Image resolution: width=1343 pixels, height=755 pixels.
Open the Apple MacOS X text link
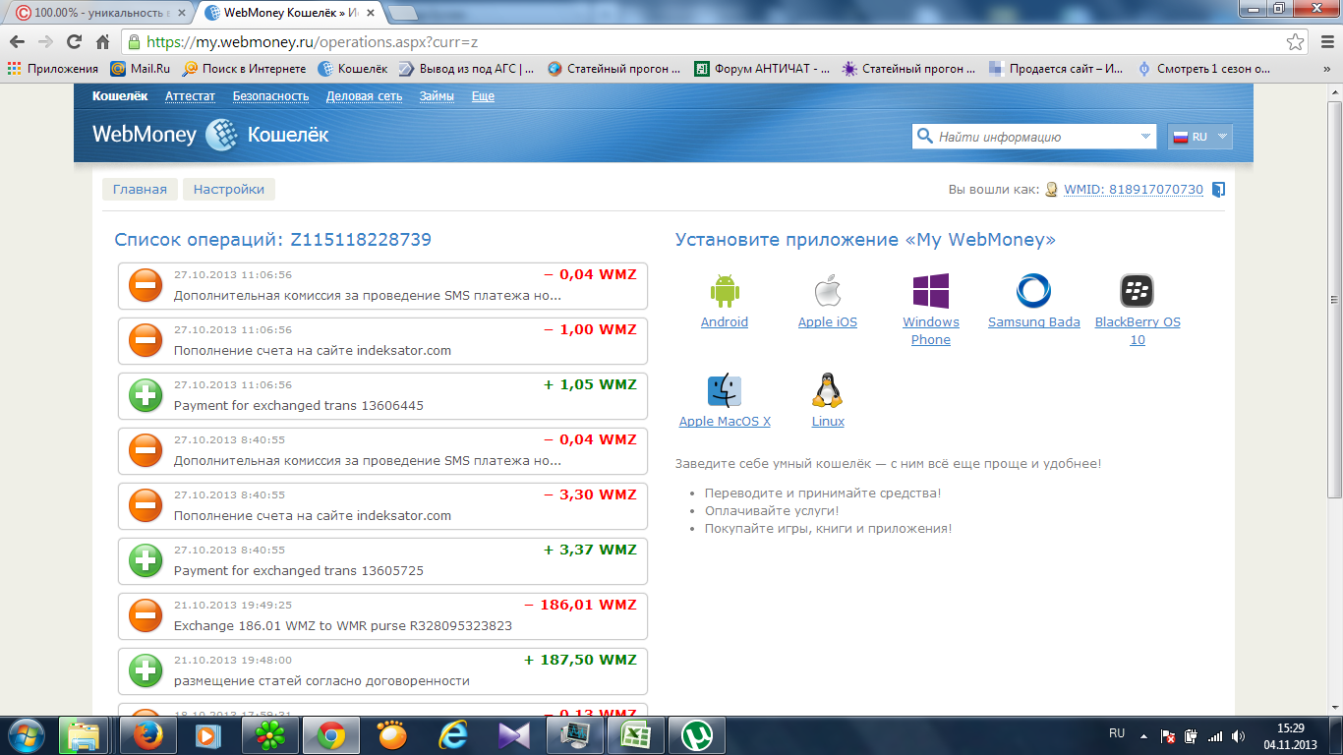pos(725,422)
